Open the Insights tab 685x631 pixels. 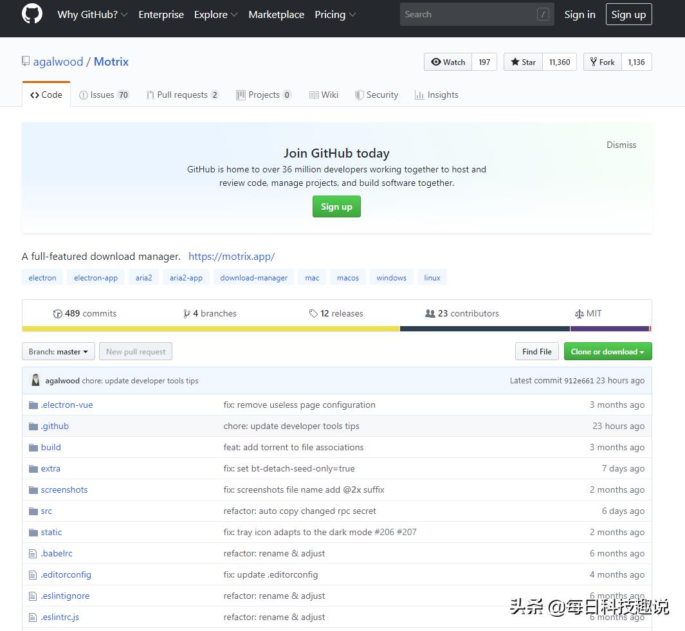437,95
